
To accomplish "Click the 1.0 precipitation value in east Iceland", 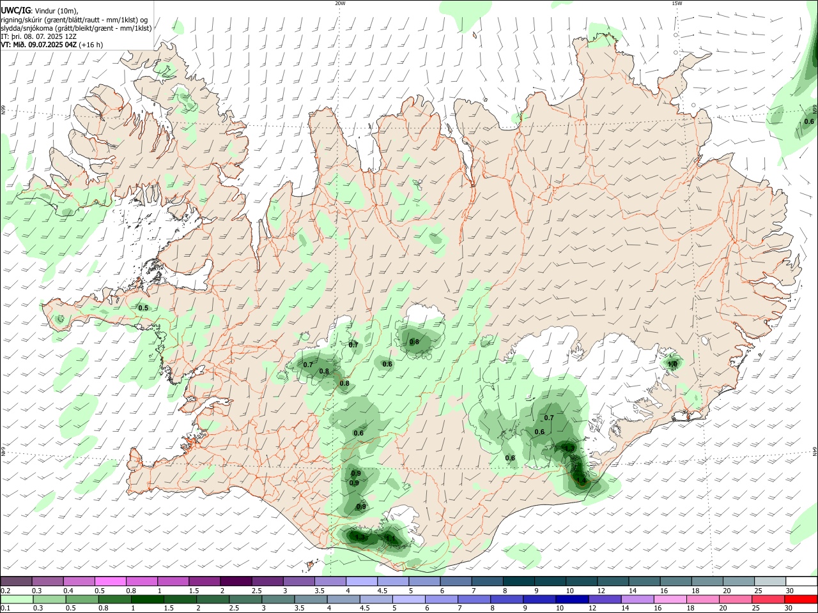I will pyautogui.click(x=672, y=364).
